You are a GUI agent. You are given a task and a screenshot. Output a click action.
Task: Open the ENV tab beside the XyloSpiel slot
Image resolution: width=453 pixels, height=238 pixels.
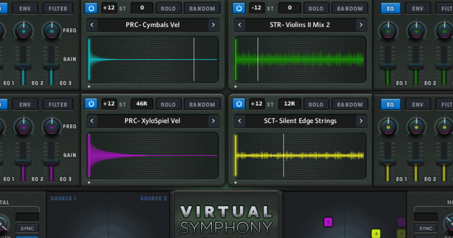(x=25, y=104)
